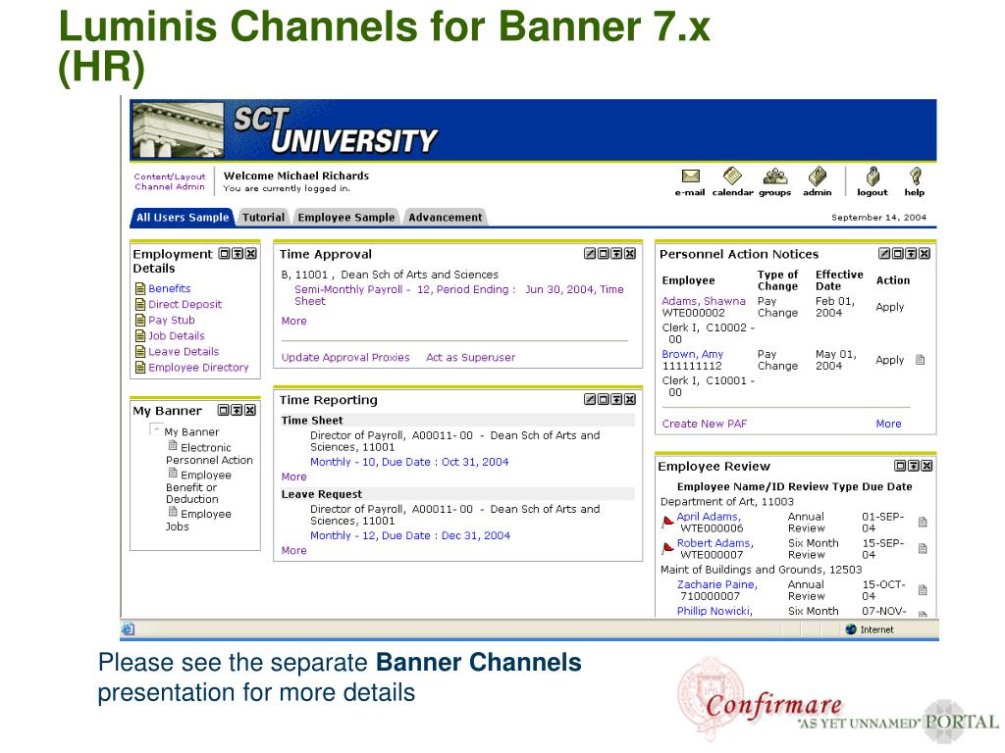This screenshot has height=753, width=1005.
Task: Click the square detach icon on Employment Details
Action: click(x=224, y=254)
